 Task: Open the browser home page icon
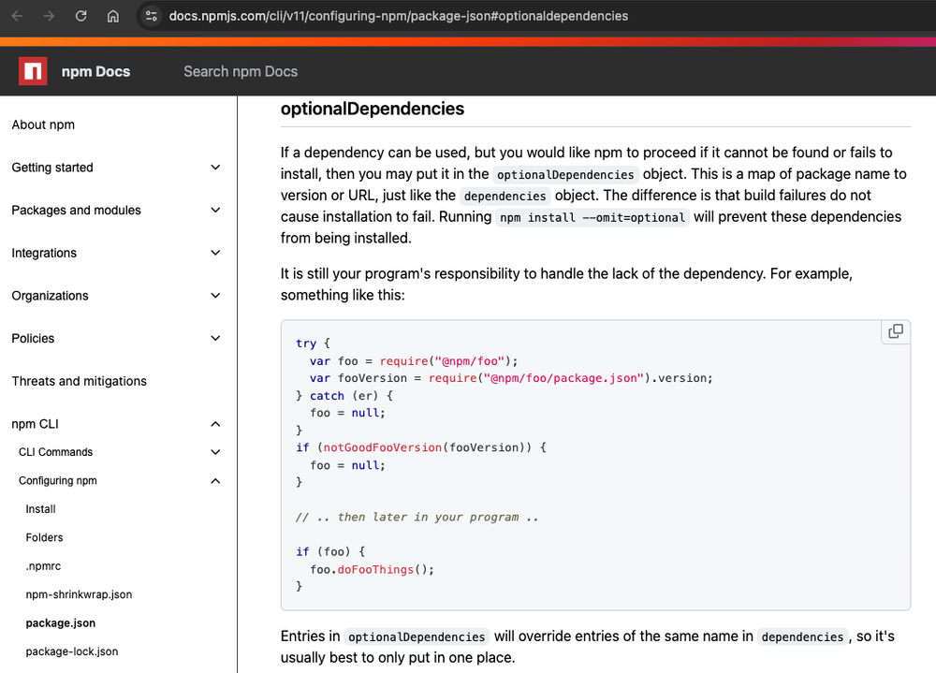coord(112,16)
